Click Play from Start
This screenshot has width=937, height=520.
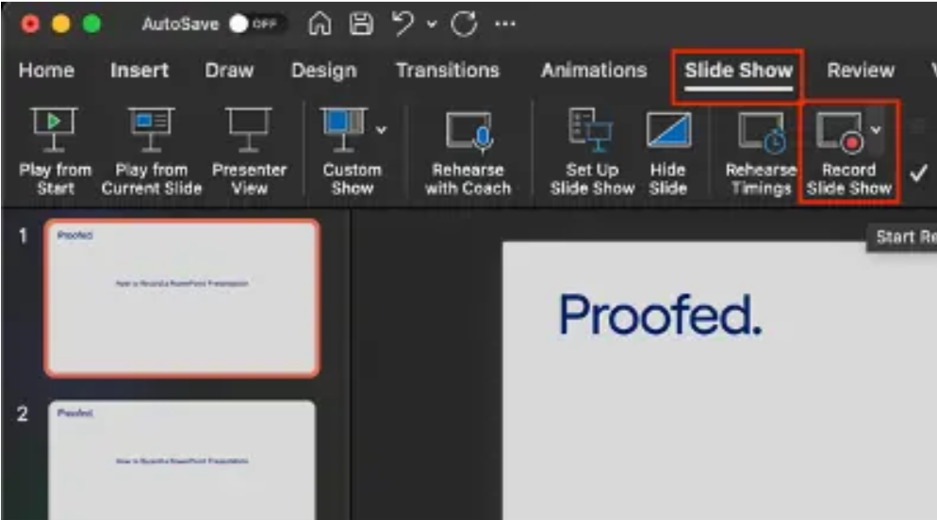55,152
